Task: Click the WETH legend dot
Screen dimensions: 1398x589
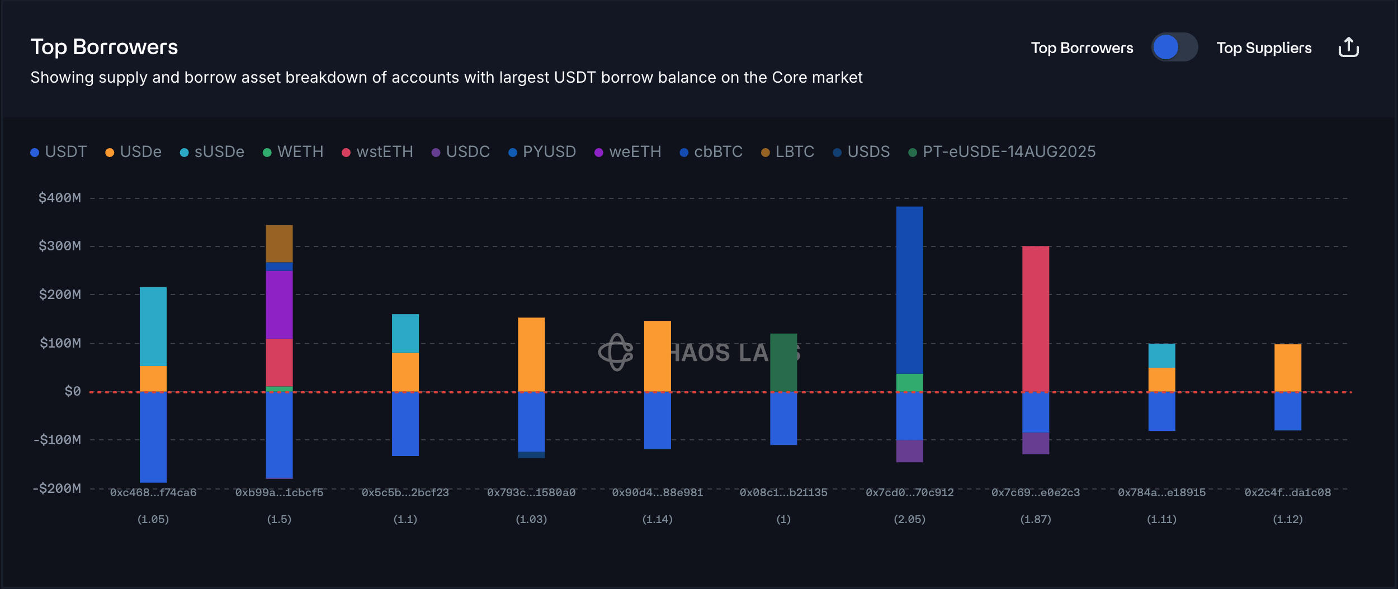Action: click(x=267, y=153)
